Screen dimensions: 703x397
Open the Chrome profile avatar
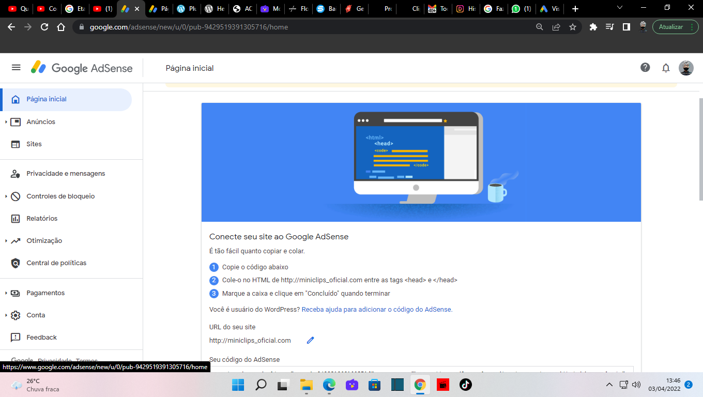coord(643,27)
